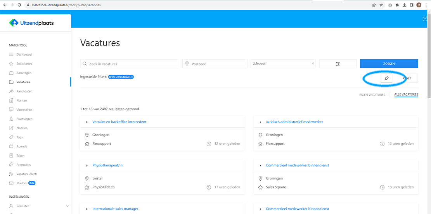Open Kandidaten in the sidebar
This screenshot has height=214, width=431.
click(x=24, y=91)
